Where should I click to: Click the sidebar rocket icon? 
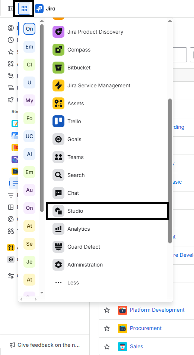[x=11, y=100]
